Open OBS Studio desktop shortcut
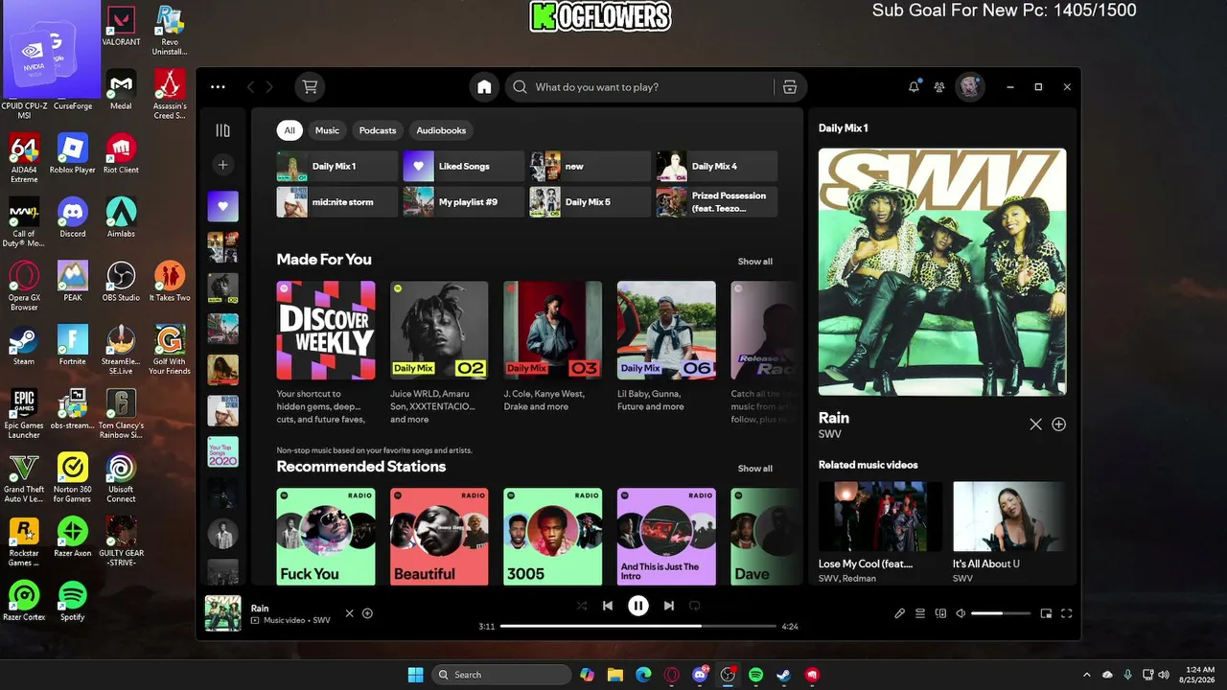Viewport: 1227px width, 690px height. 121,281
